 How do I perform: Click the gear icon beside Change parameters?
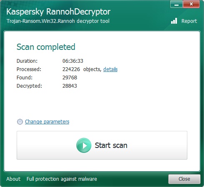pos(20,122)
